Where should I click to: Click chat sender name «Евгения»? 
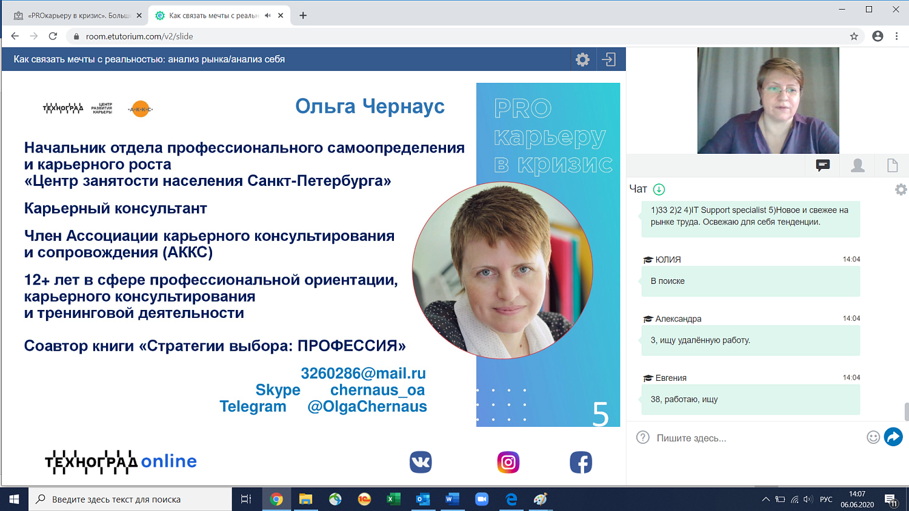coord(671,378)
